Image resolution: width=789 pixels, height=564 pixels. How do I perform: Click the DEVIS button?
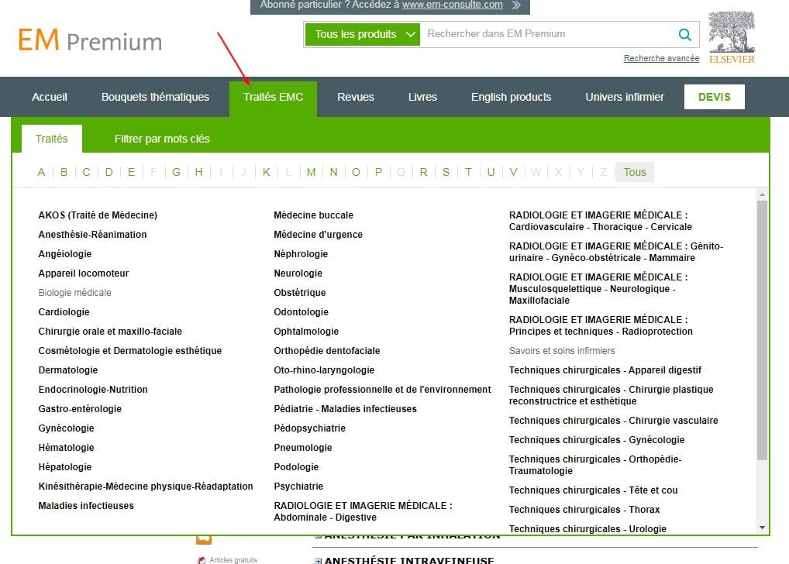coord(715,97)
